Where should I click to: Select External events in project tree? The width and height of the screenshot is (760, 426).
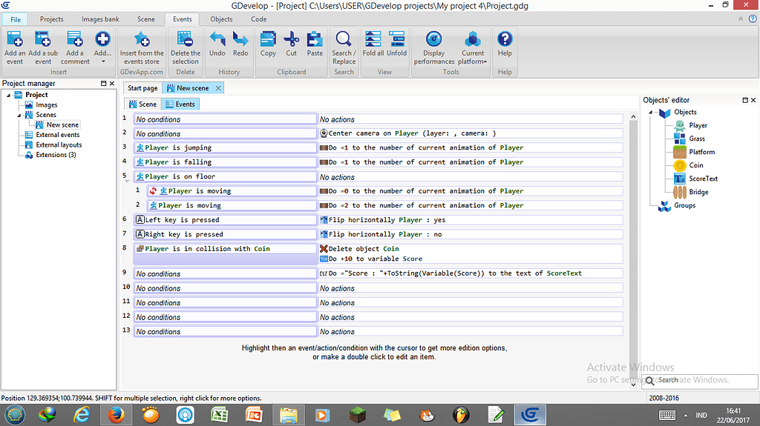[58, 135]
